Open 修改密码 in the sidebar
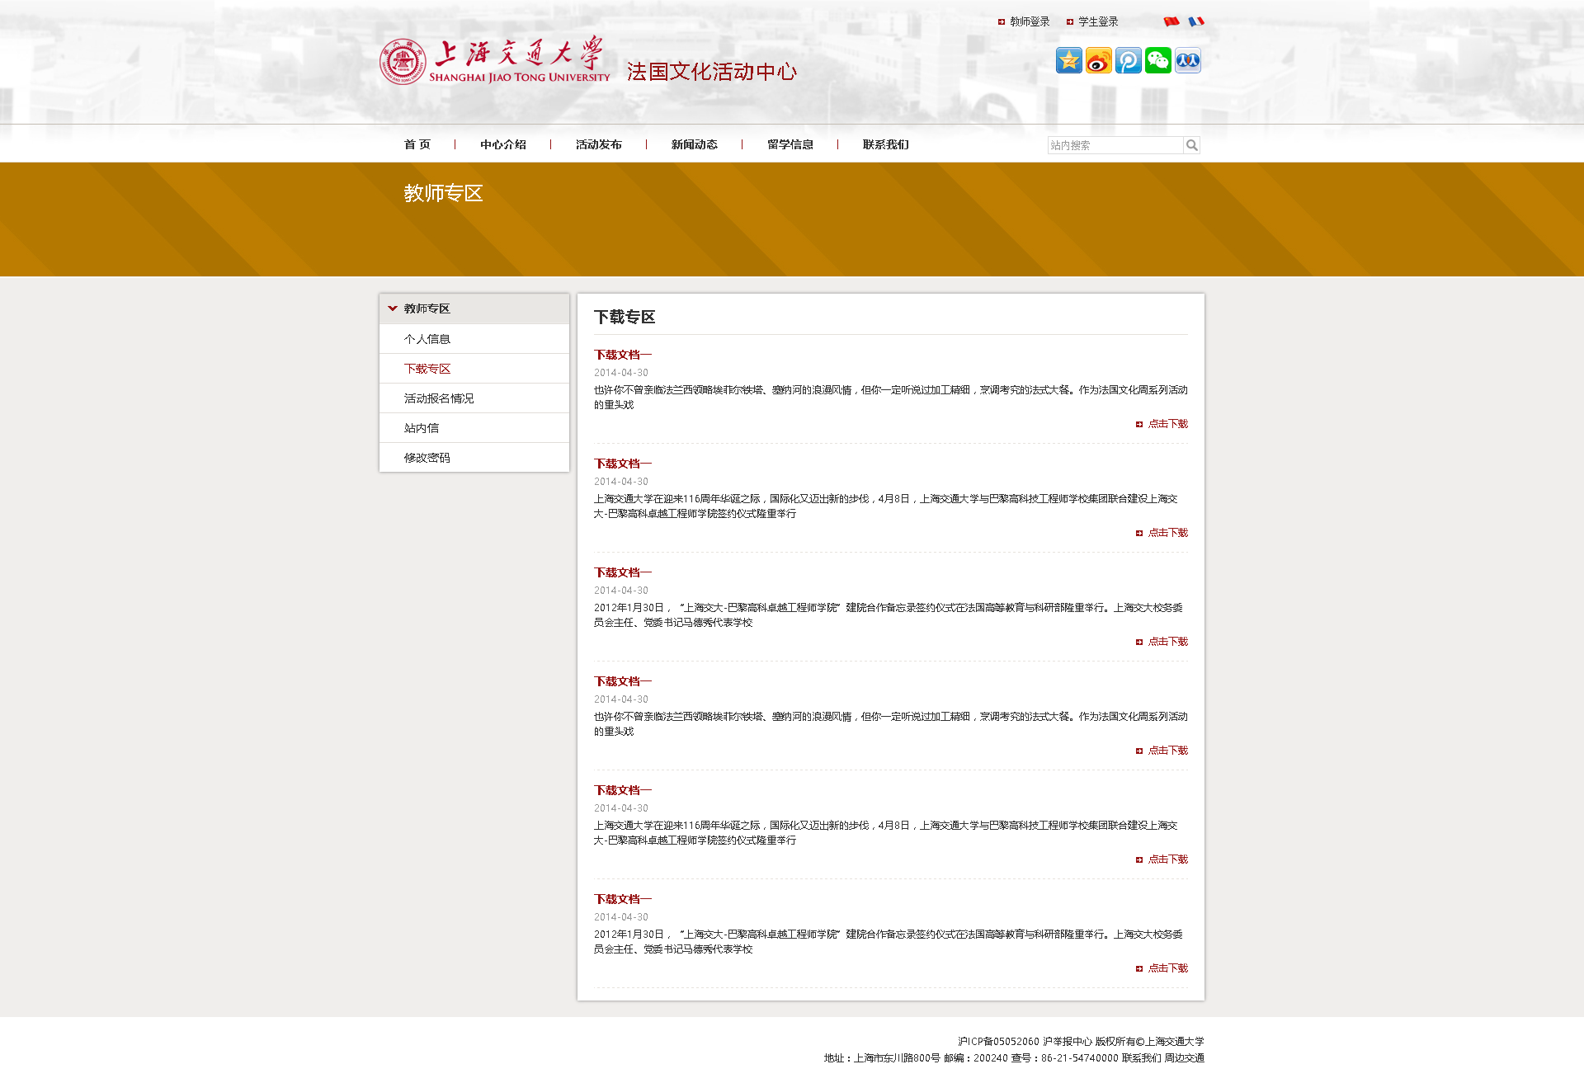Image resolution: width=1584 pixels, height=1083 pixels. [x=427, y=458]
